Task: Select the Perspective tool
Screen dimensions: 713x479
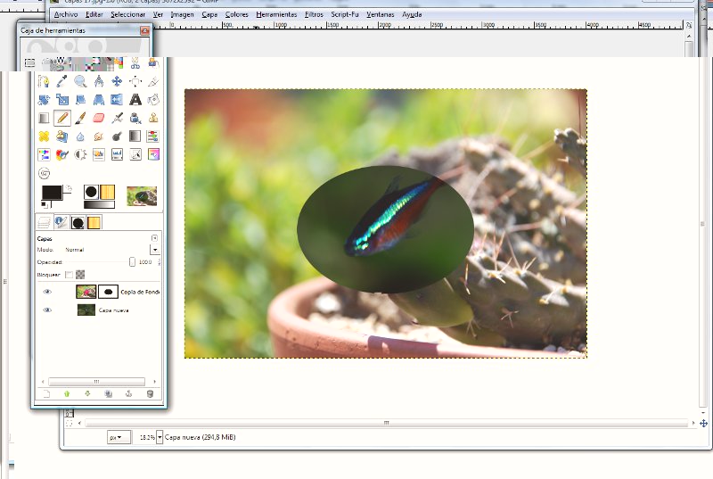Action: coord(99,100)
